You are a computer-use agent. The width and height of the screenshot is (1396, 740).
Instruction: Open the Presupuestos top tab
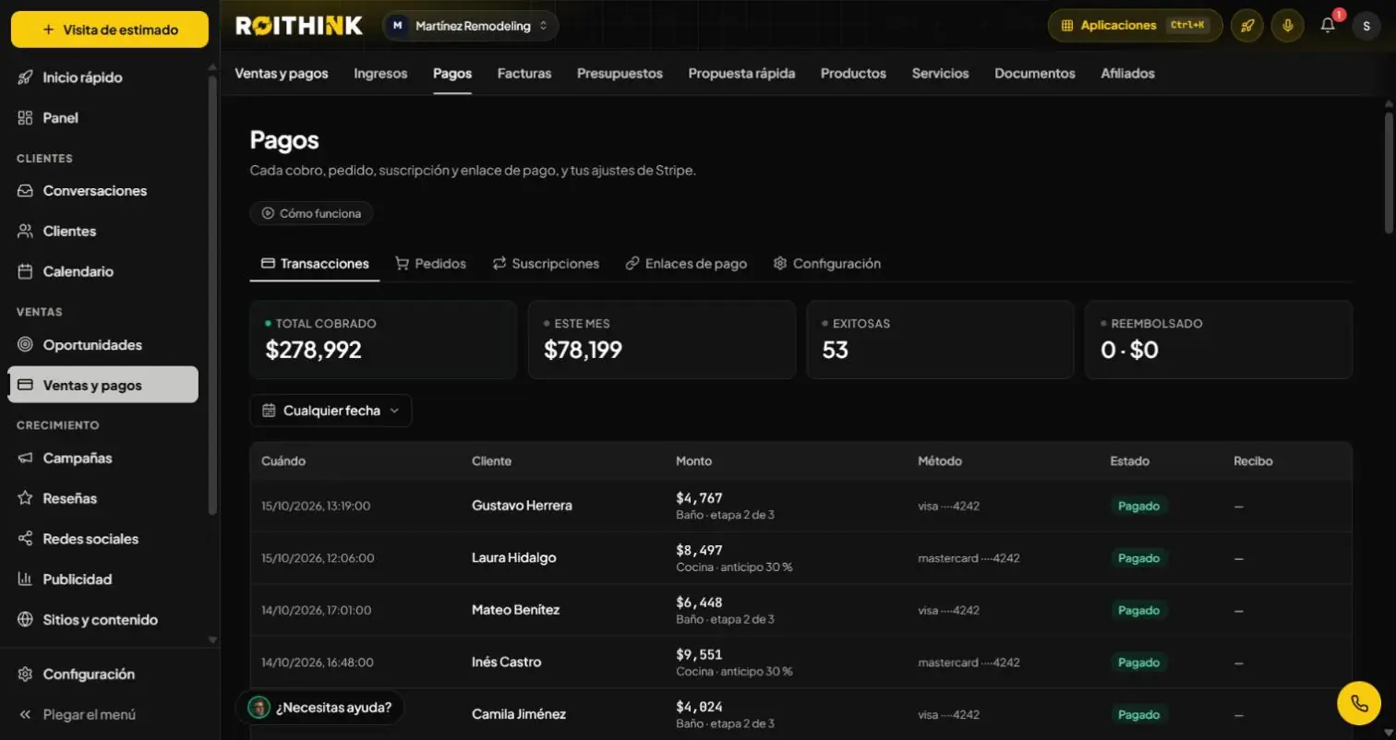click(x=620, y=74)
